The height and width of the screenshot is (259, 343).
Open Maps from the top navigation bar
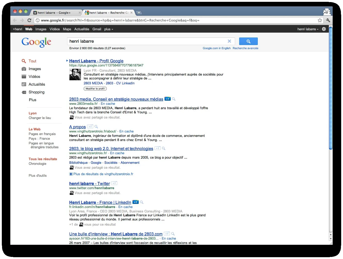tap(67, 29)
